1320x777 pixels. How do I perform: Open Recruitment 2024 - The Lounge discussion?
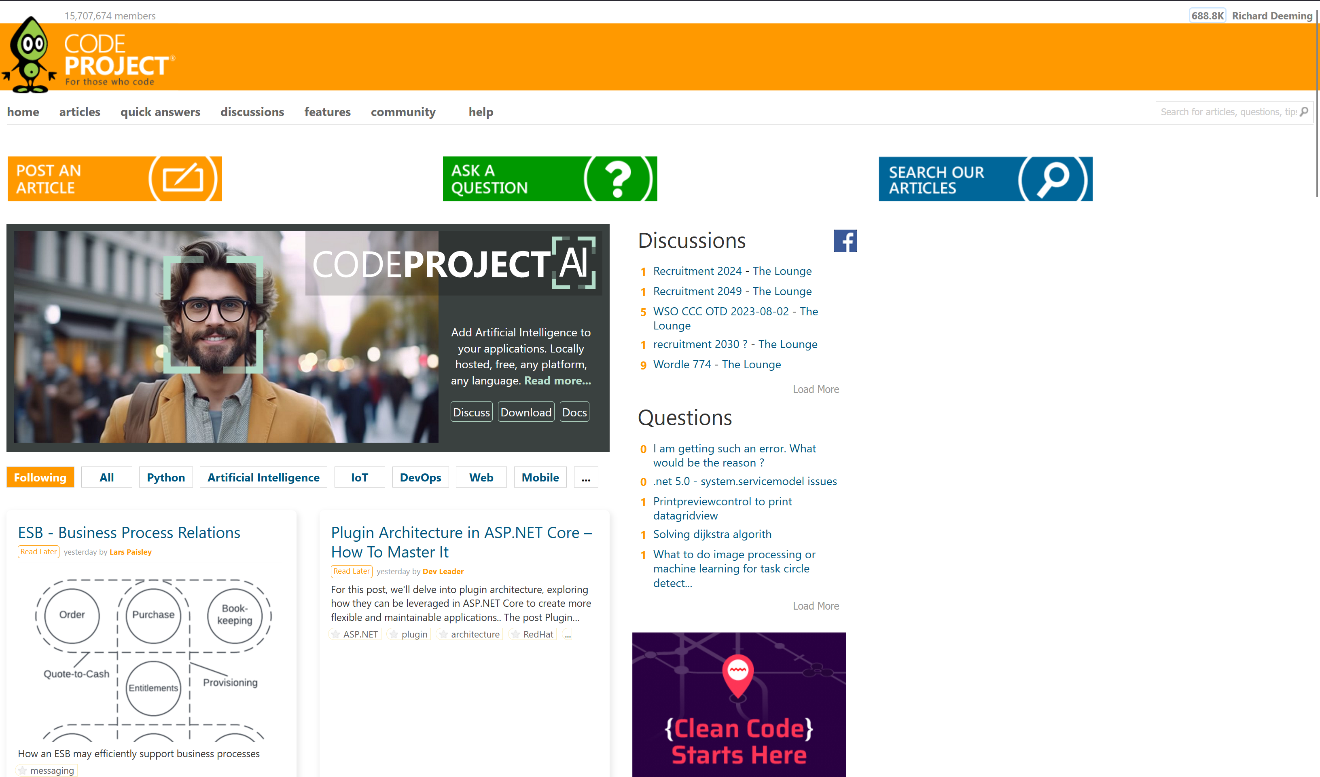[x=732, y=271]
